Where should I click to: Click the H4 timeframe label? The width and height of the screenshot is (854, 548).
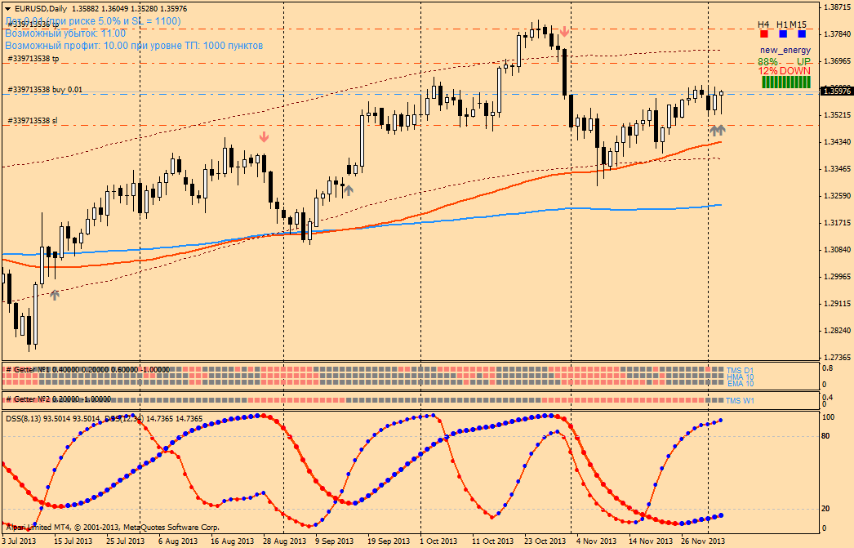tap(763, 25)
